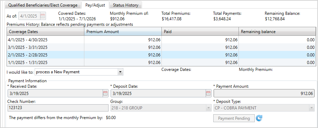Screen dimensions: 318x128
Task: Open the Received Date calendar icon
Action: (x=105, y=93)
